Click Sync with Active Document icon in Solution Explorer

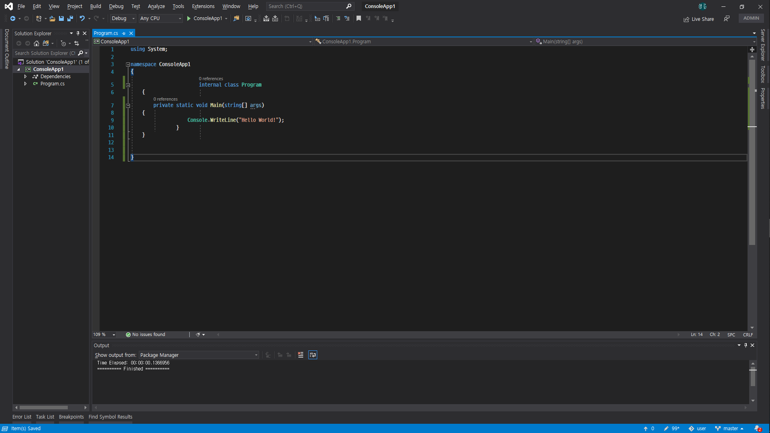[77, 43]
